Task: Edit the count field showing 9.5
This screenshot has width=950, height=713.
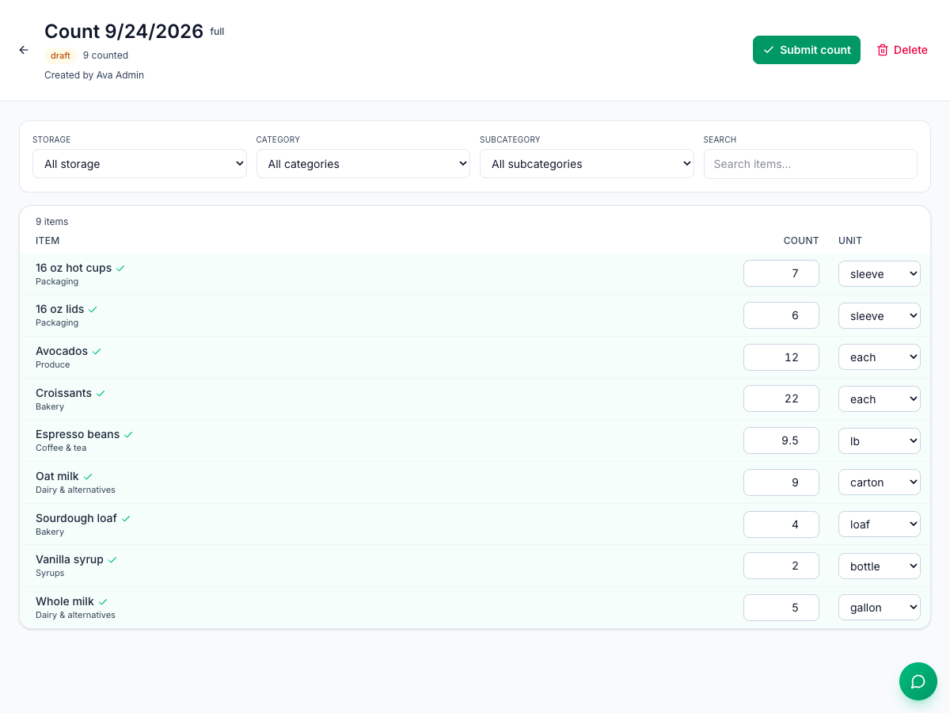Action: [781, 440]
